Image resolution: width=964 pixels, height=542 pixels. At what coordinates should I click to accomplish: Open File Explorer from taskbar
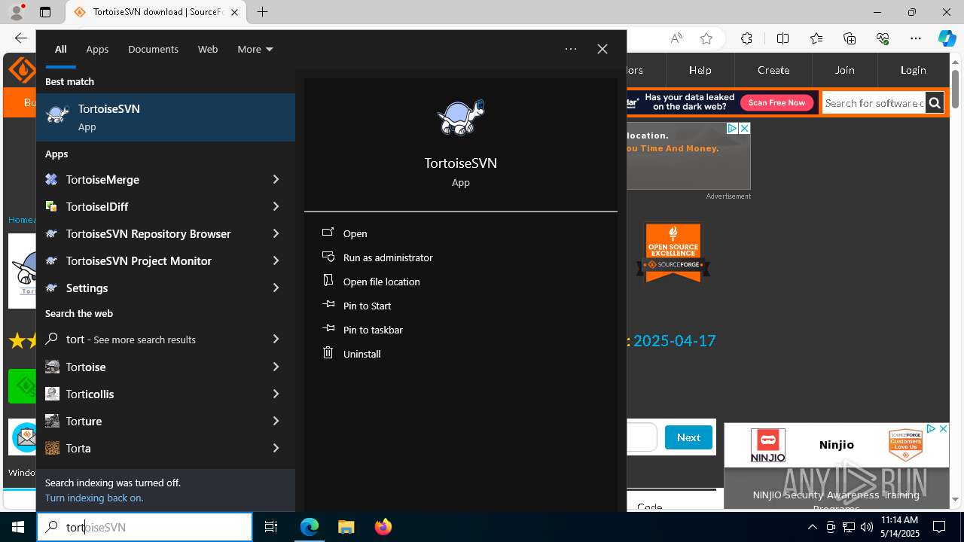click(x=346, y=527)
